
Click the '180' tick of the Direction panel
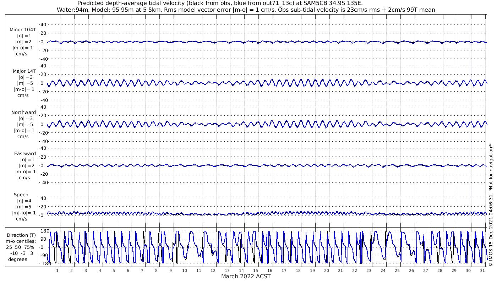44,231
